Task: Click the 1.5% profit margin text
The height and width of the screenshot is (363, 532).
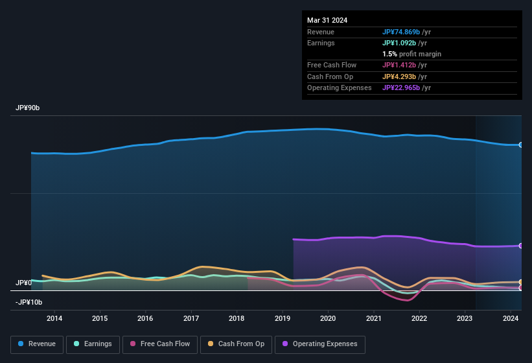Action: [x=411, y=54]
